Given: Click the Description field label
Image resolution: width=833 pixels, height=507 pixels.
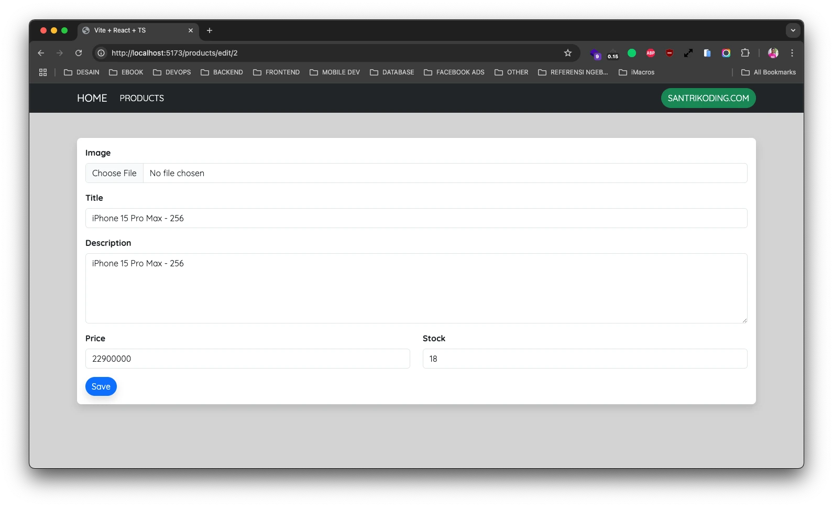Looking at the screenshot, I should tap(108, 243).
